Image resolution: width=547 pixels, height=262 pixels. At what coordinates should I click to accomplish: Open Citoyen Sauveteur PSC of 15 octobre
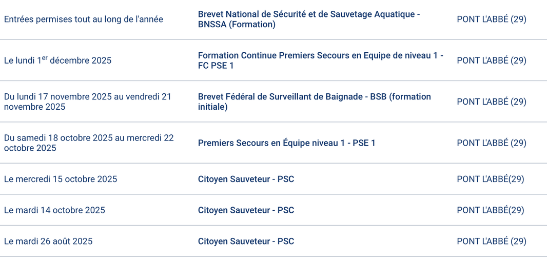(246, 179)
